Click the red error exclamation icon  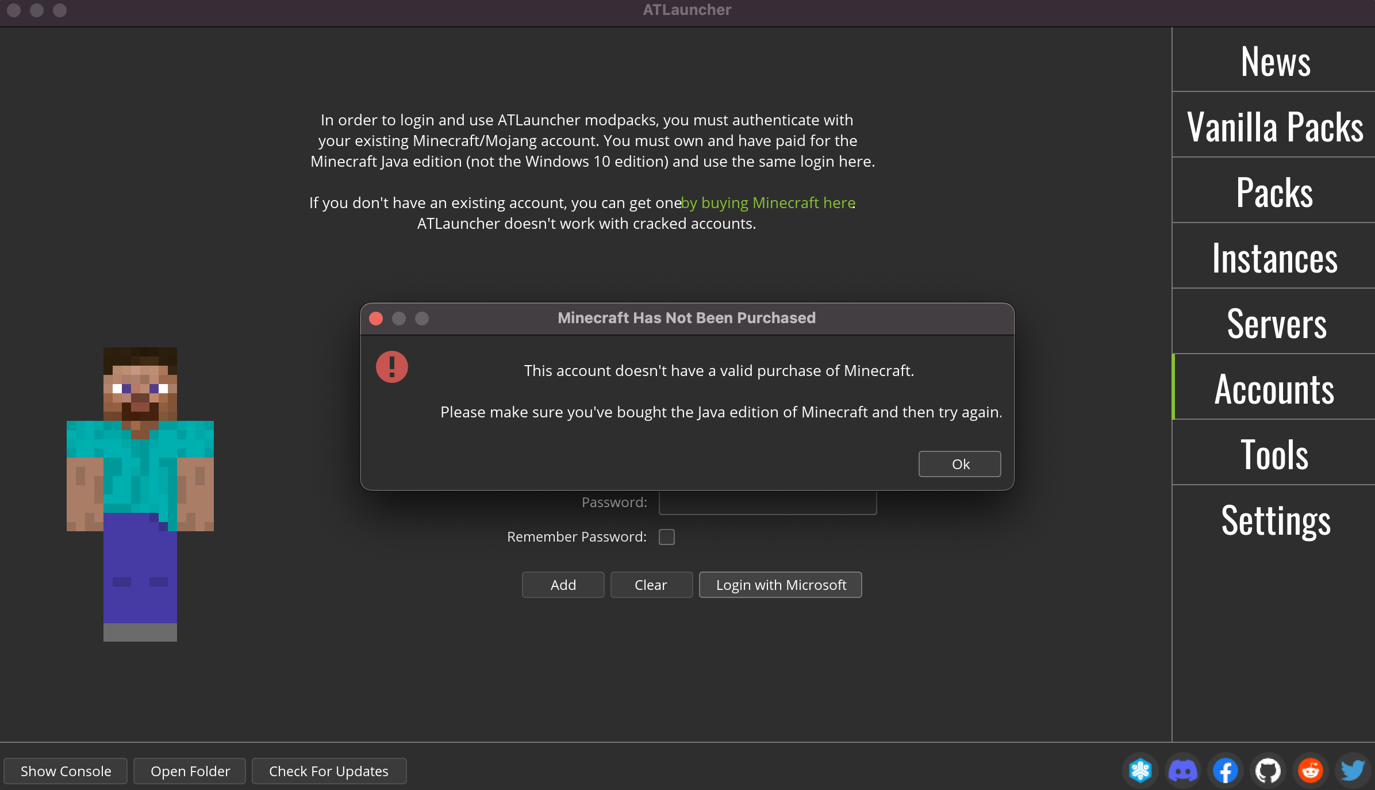tap(392, 367)
